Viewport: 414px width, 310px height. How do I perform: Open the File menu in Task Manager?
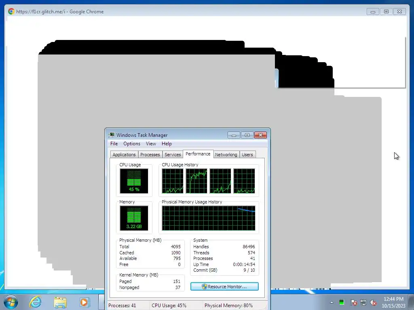pyautogui.click(x=114, y=144)
